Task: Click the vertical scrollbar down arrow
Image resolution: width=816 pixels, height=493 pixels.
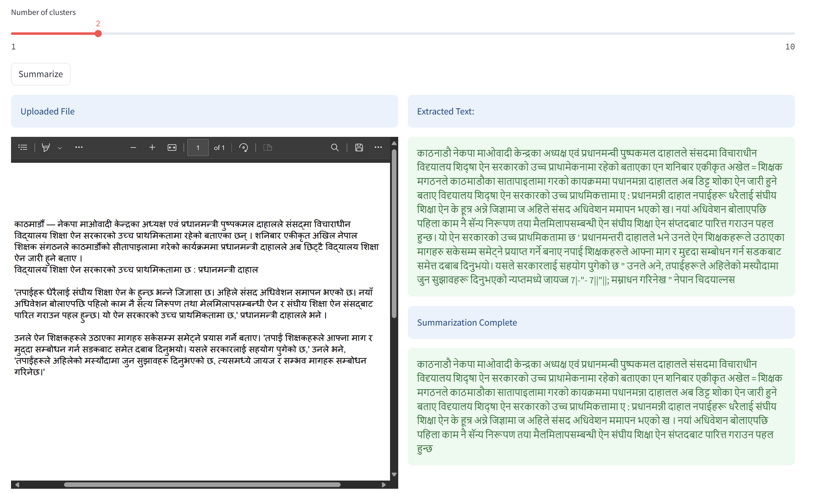Action: (x=394, y=474)
